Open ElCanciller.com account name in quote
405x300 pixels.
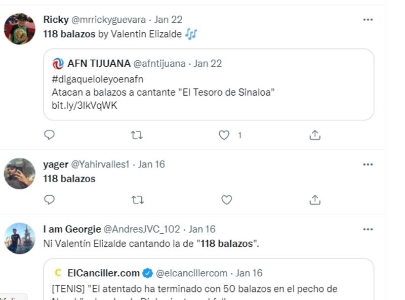coord(103,273)
